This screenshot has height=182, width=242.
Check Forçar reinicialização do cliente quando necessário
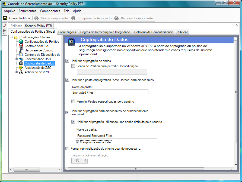(67, 149)
